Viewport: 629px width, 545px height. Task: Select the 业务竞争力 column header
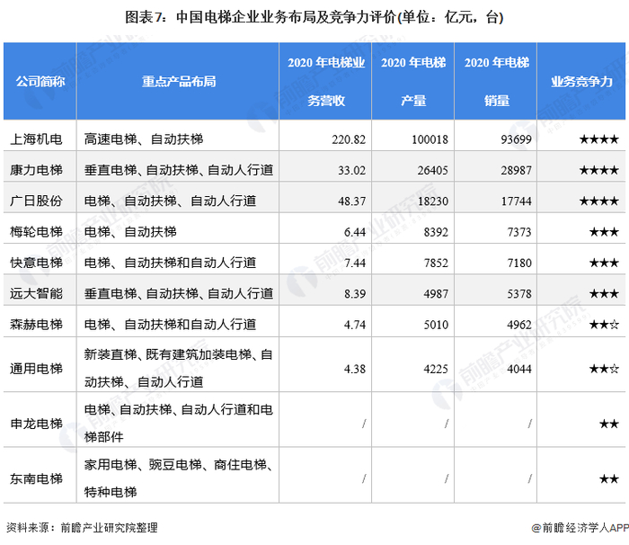pyautogui.click(x=581, y=82)
